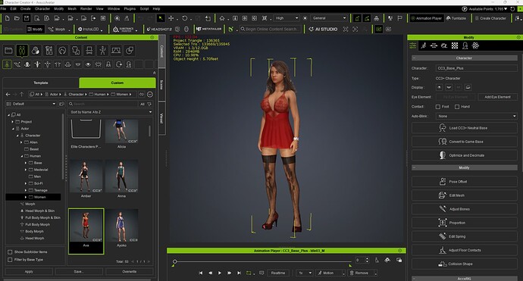Enable Hand contact checkbox
The height and width of the screenshot is (281, 523).
(457, 107)
